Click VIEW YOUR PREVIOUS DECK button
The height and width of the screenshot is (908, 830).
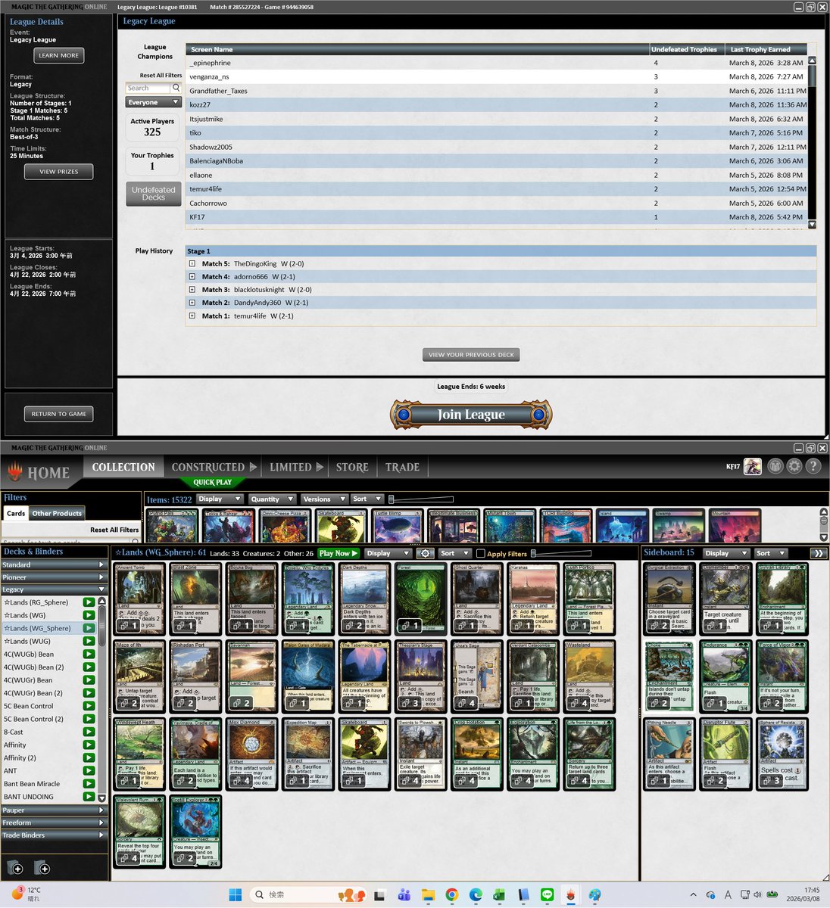[471, 354]
